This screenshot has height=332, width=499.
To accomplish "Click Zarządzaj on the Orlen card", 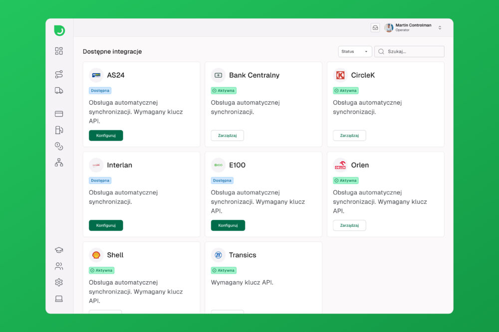I will pos(349,225).
